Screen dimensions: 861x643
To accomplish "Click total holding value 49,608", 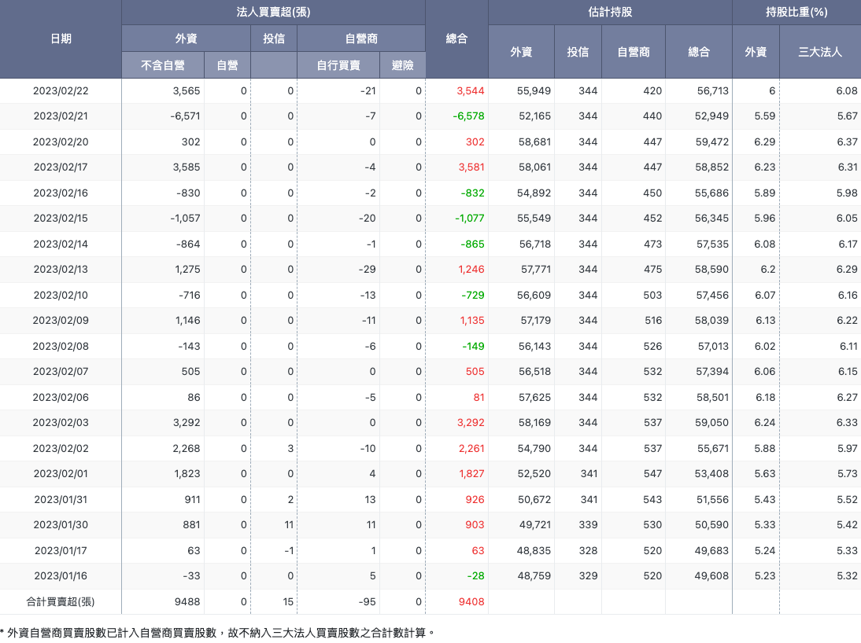I will (711, 575).
